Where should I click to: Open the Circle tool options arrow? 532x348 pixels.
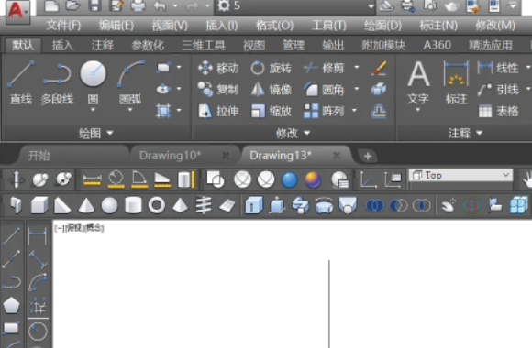(93, 110)
